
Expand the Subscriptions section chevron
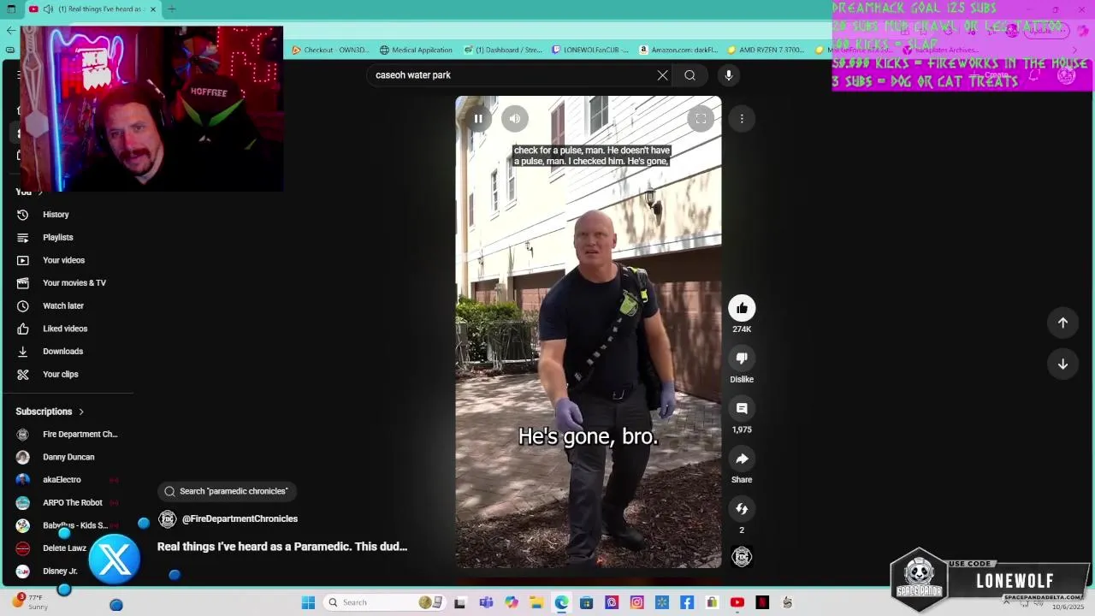(81, 412)
